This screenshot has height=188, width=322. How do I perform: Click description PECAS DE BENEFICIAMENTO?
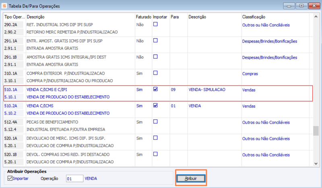tap(52, 122)
